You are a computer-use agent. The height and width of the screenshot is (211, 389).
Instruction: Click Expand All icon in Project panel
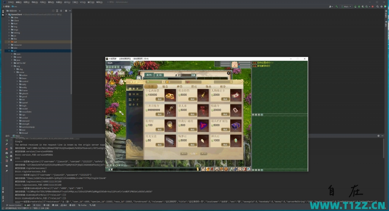point(57,11)
